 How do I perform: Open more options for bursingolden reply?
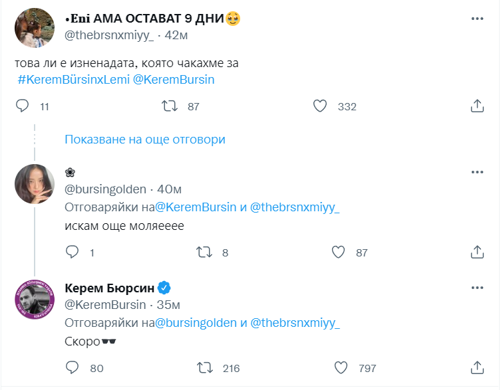tap(477, 172)
